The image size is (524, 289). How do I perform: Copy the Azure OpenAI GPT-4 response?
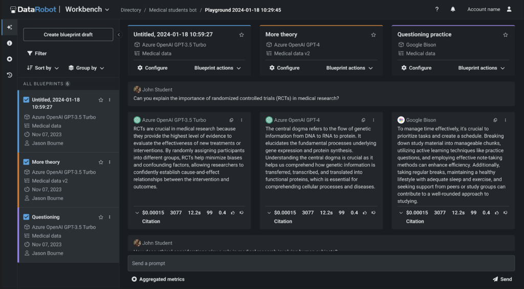click(363, 120)
